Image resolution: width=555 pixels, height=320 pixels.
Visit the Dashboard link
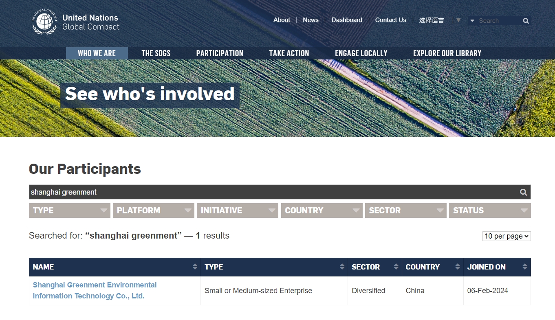point(347,20)
